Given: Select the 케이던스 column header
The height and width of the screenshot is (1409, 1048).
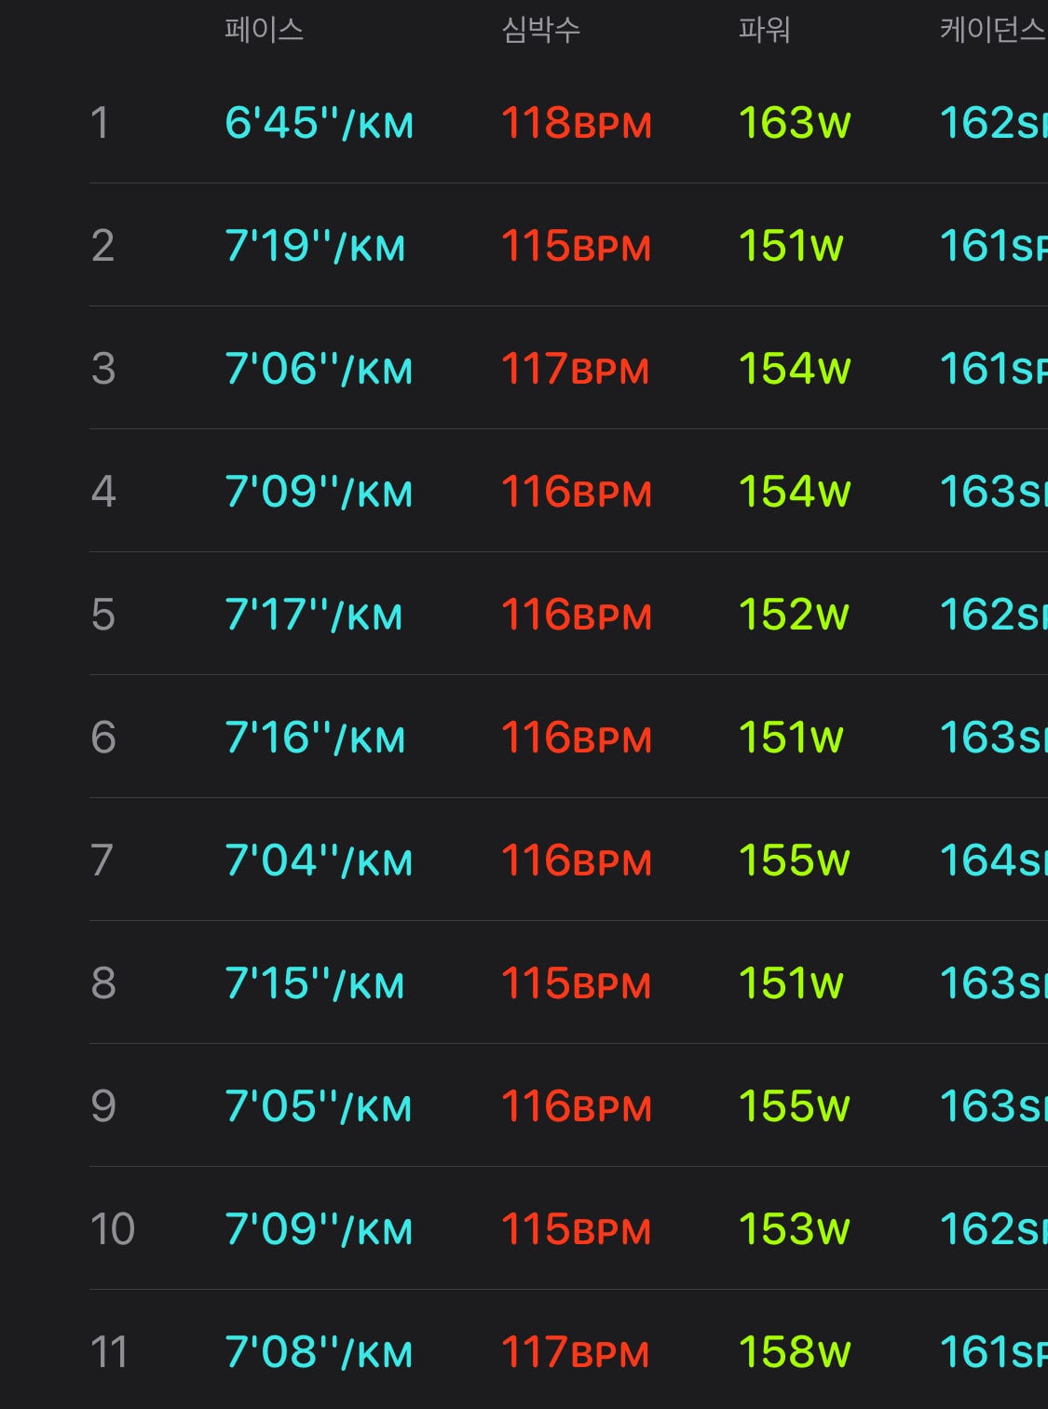Looking at the screenshot, I should click(993, 31).
